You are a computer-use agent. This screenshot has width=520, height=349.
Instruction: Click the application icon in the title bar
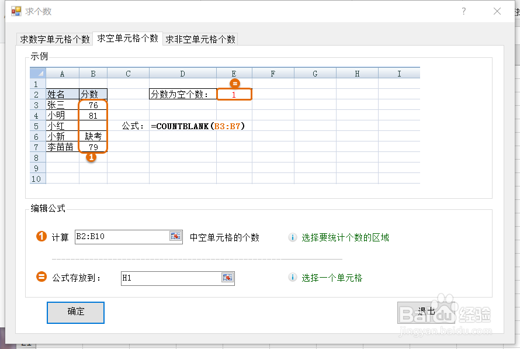click(17, 11)
